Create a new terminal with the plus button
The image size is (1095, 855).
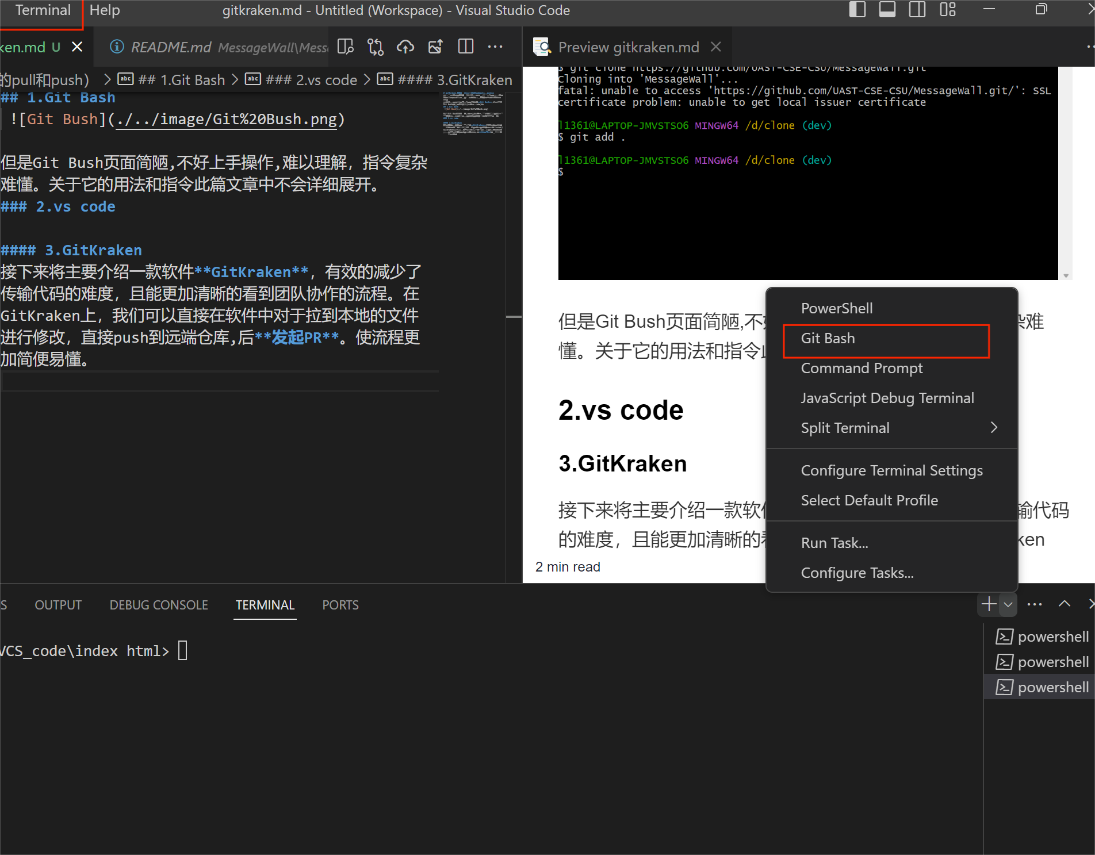989,604
